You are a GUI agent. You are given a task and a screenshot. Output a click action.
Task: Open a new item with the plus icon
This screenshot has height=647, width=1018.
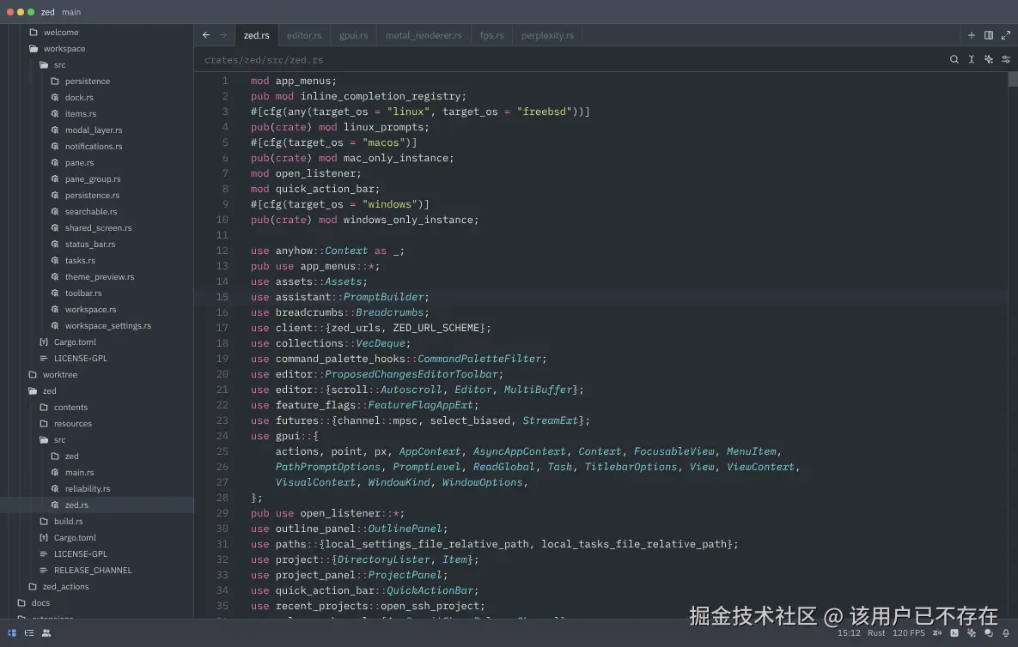pyautogui.click(x=972, y=35)
